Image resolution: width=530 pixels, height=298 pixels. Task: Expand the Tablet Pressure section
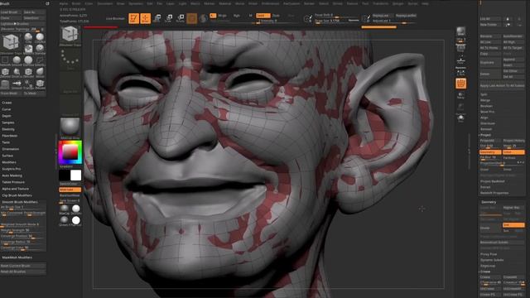tap(13, 182)
